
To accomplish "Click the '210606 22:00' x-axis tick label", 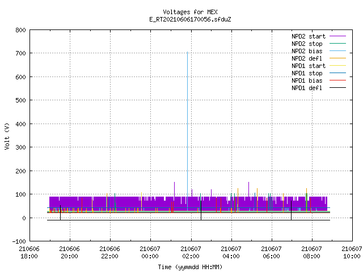I will [x=109, y=253].
